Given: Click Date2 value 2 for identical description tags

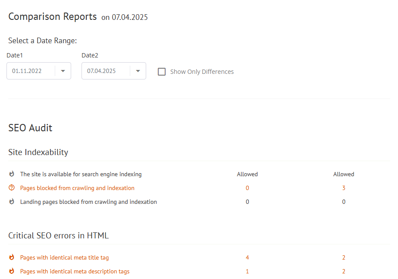Looking at the screenshot, I should pos(344,271).
